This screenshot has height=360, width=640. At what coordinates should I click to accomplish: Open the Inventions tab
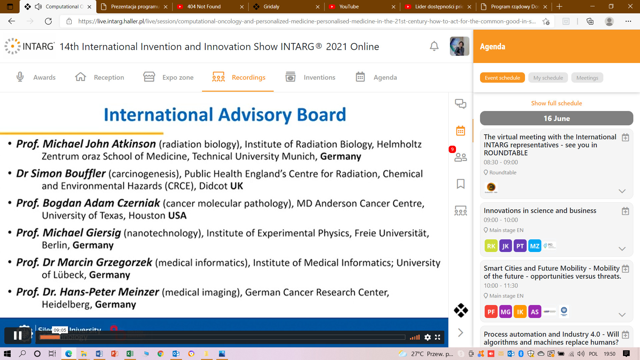[310, 77]
